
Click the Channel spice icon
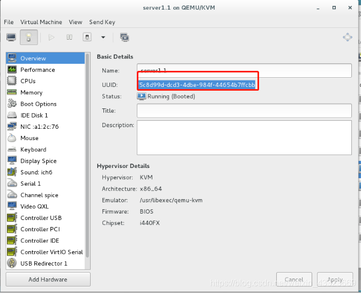click(12, 195)
